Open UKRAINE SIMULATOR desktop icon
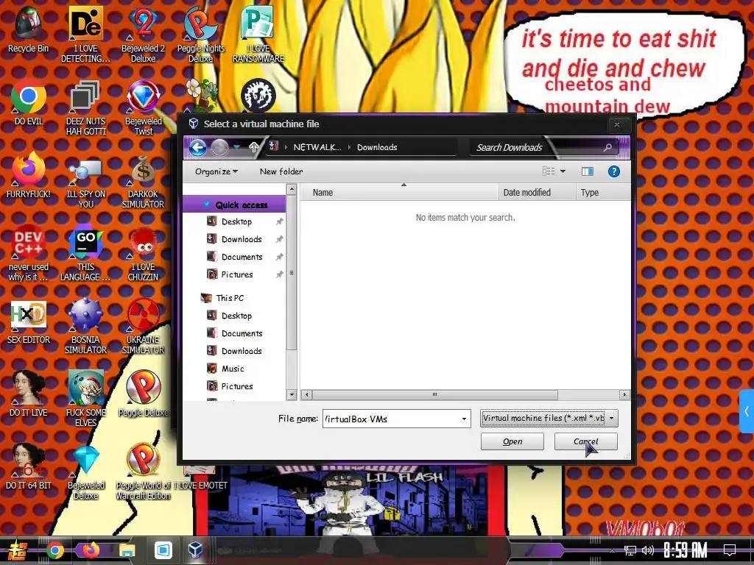This screenshot has height=565, width=754. (x=144, y=326)
